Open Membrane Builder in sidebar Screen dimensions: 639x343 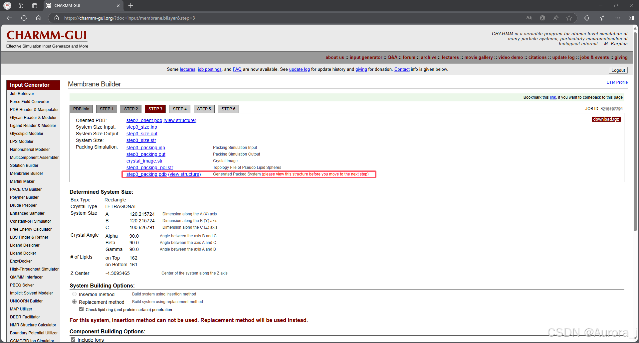27,173
